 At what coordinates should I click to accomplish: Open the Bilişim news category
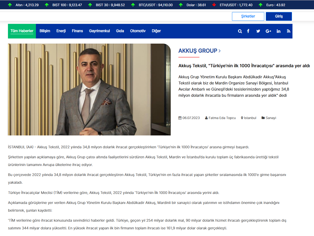(45, 31)
